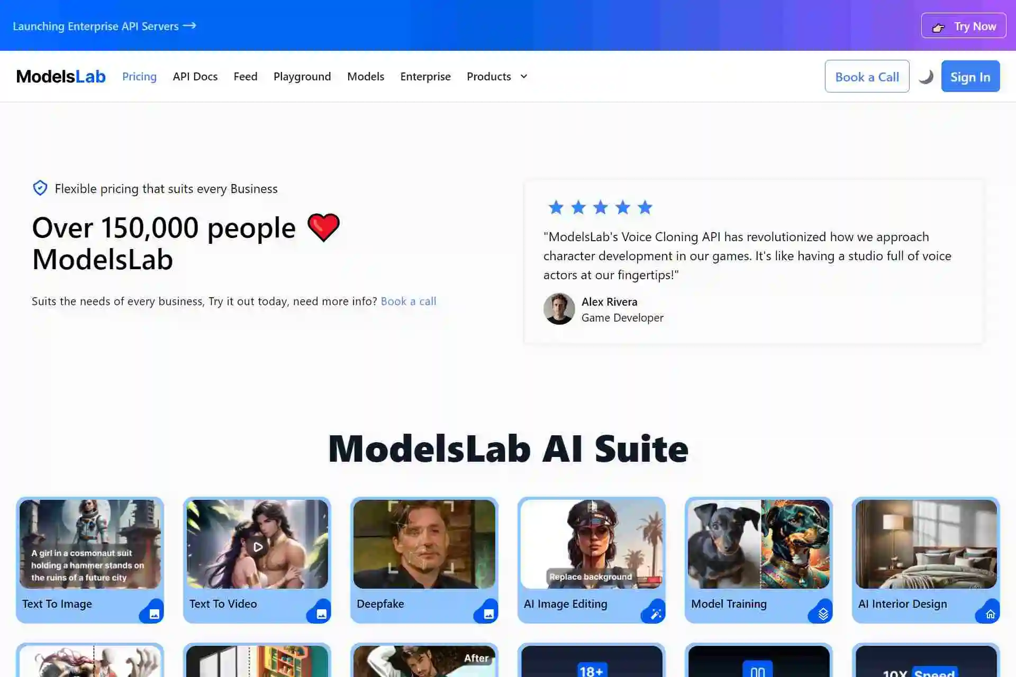Play the Text To Video preview
The image size is (1016, 677).
(258, 546)
